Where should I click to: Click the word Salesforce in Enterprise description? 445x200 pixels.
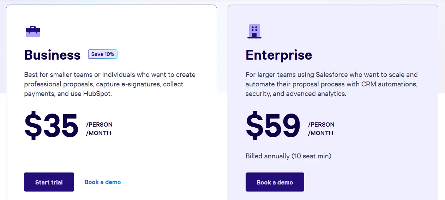(332, 75)
